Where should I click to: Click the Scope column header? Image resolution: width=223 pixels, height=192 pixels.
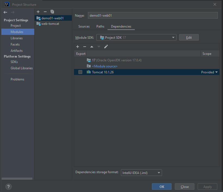pos(210,53)
